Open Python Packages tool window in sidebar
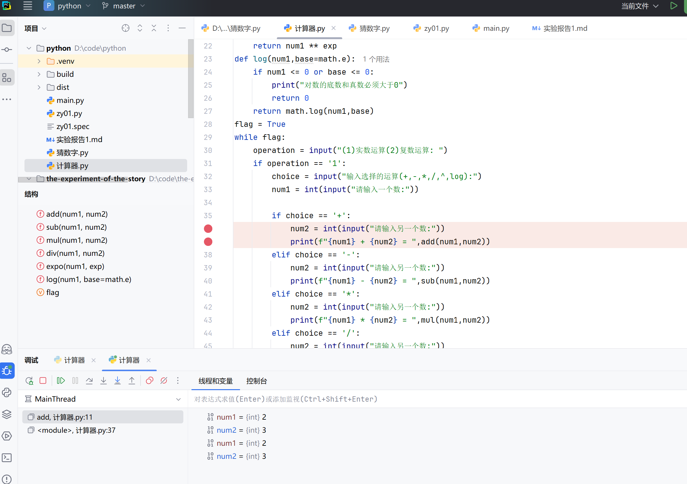Viewport: 687px width, 484px height. pos(7,414)
